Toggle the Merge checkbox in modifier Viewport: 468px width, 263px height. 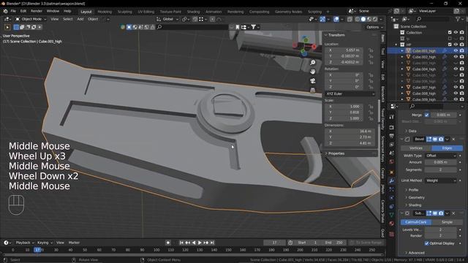pyautogui.click(x=427, y=115)
